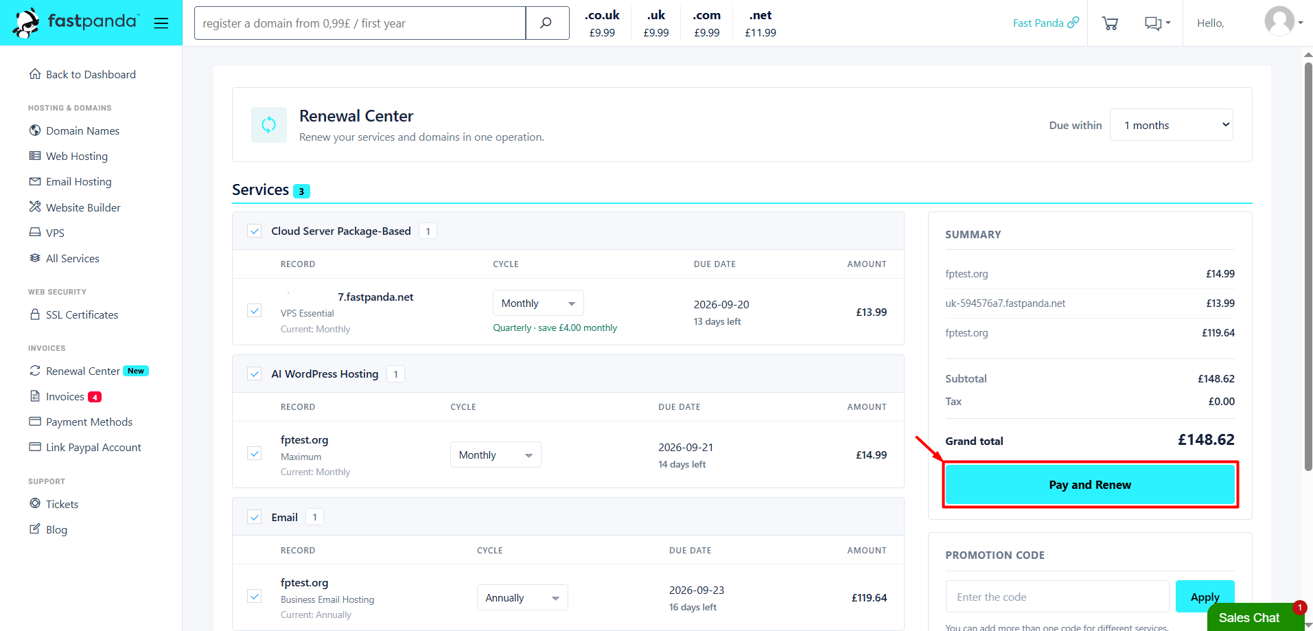Select the .uk £9.99 domain offer
This screenshot has width=1313, height=631.
pyautogui.click(x=656, y=23)
